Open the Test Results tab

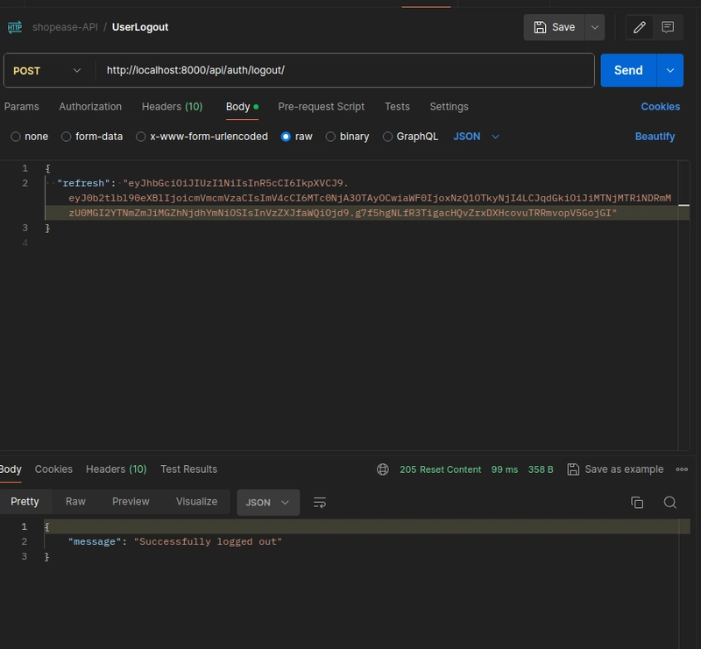[188, 469]
